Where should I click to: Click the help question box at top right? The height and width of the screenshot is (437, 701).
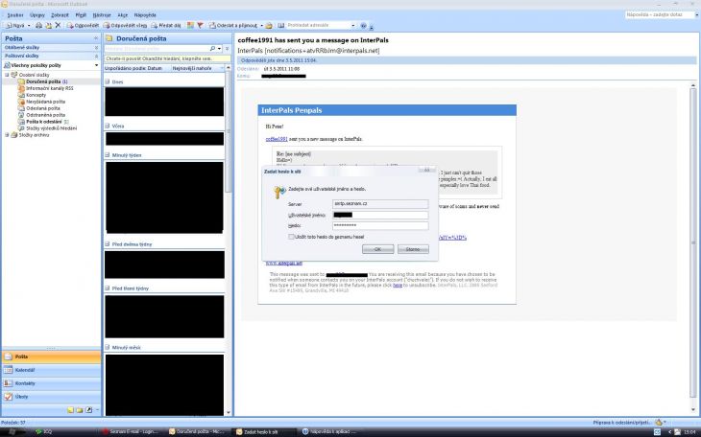[x=659, y=14]
